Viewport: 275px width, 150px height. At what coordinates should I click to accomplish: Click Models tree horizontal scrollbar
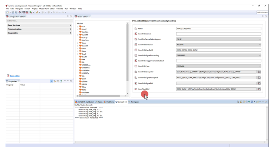99,96
